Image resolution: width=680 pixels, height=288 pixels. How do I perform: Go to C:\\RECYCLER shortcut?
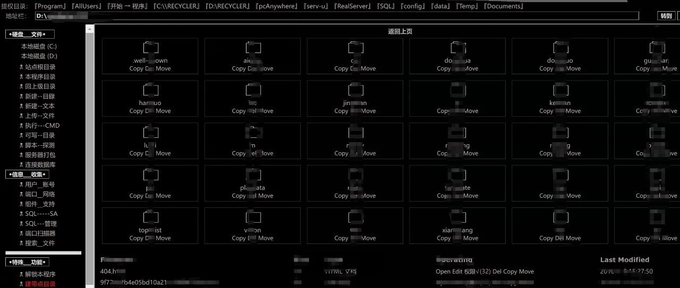(x=176, y=6)
